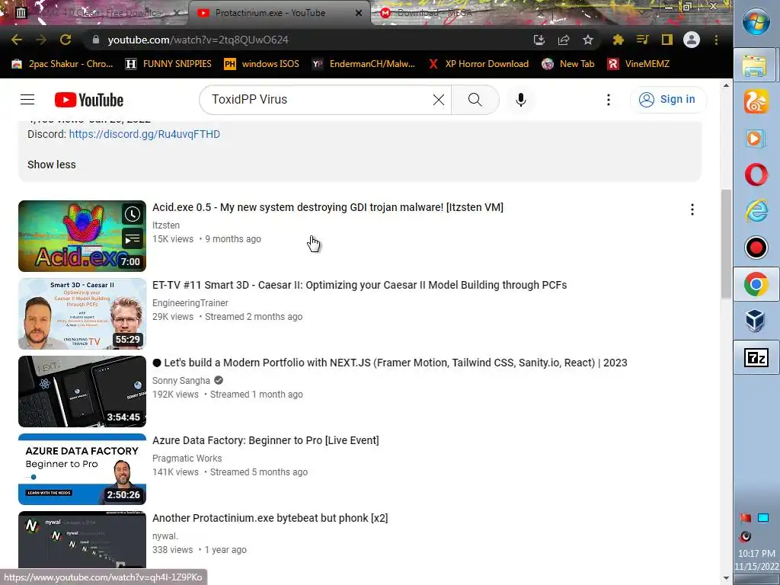Open the Chrome profile avatar
This screenshot has width=780, height=585.
point(692,40)
